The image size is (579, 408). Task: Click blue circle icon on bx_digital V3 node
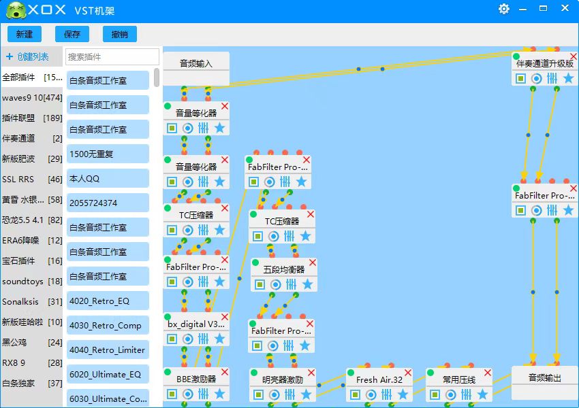[188, 339]
